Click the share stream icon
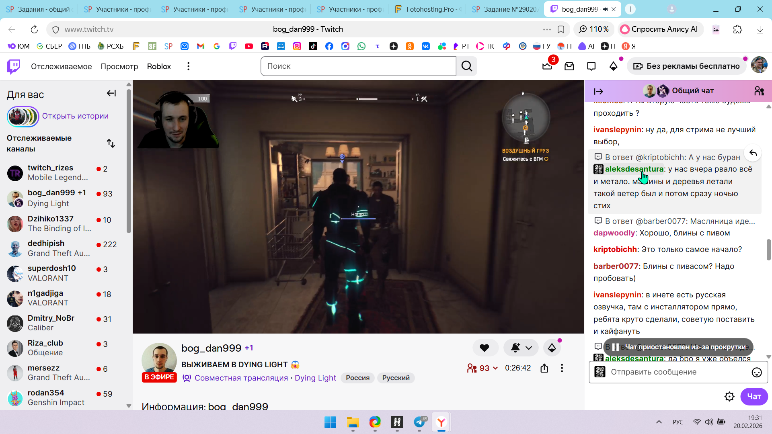Image resolution: width=772 pixels, height=434 pixels. point(544,368)
